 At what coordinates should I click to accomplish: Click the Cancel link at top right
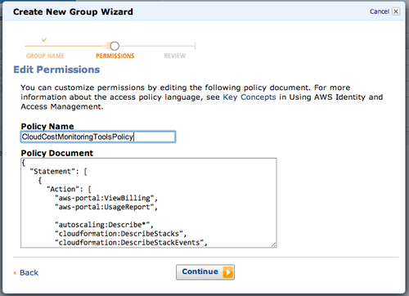click(x=380, y=11)
